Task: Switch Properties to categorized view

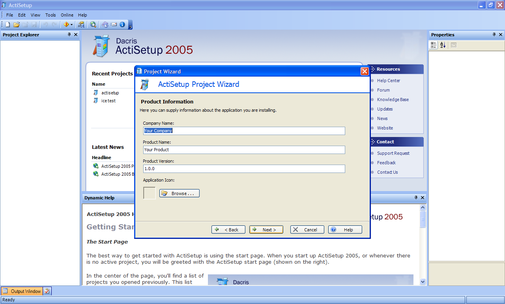Action: (x=434, y=45)
